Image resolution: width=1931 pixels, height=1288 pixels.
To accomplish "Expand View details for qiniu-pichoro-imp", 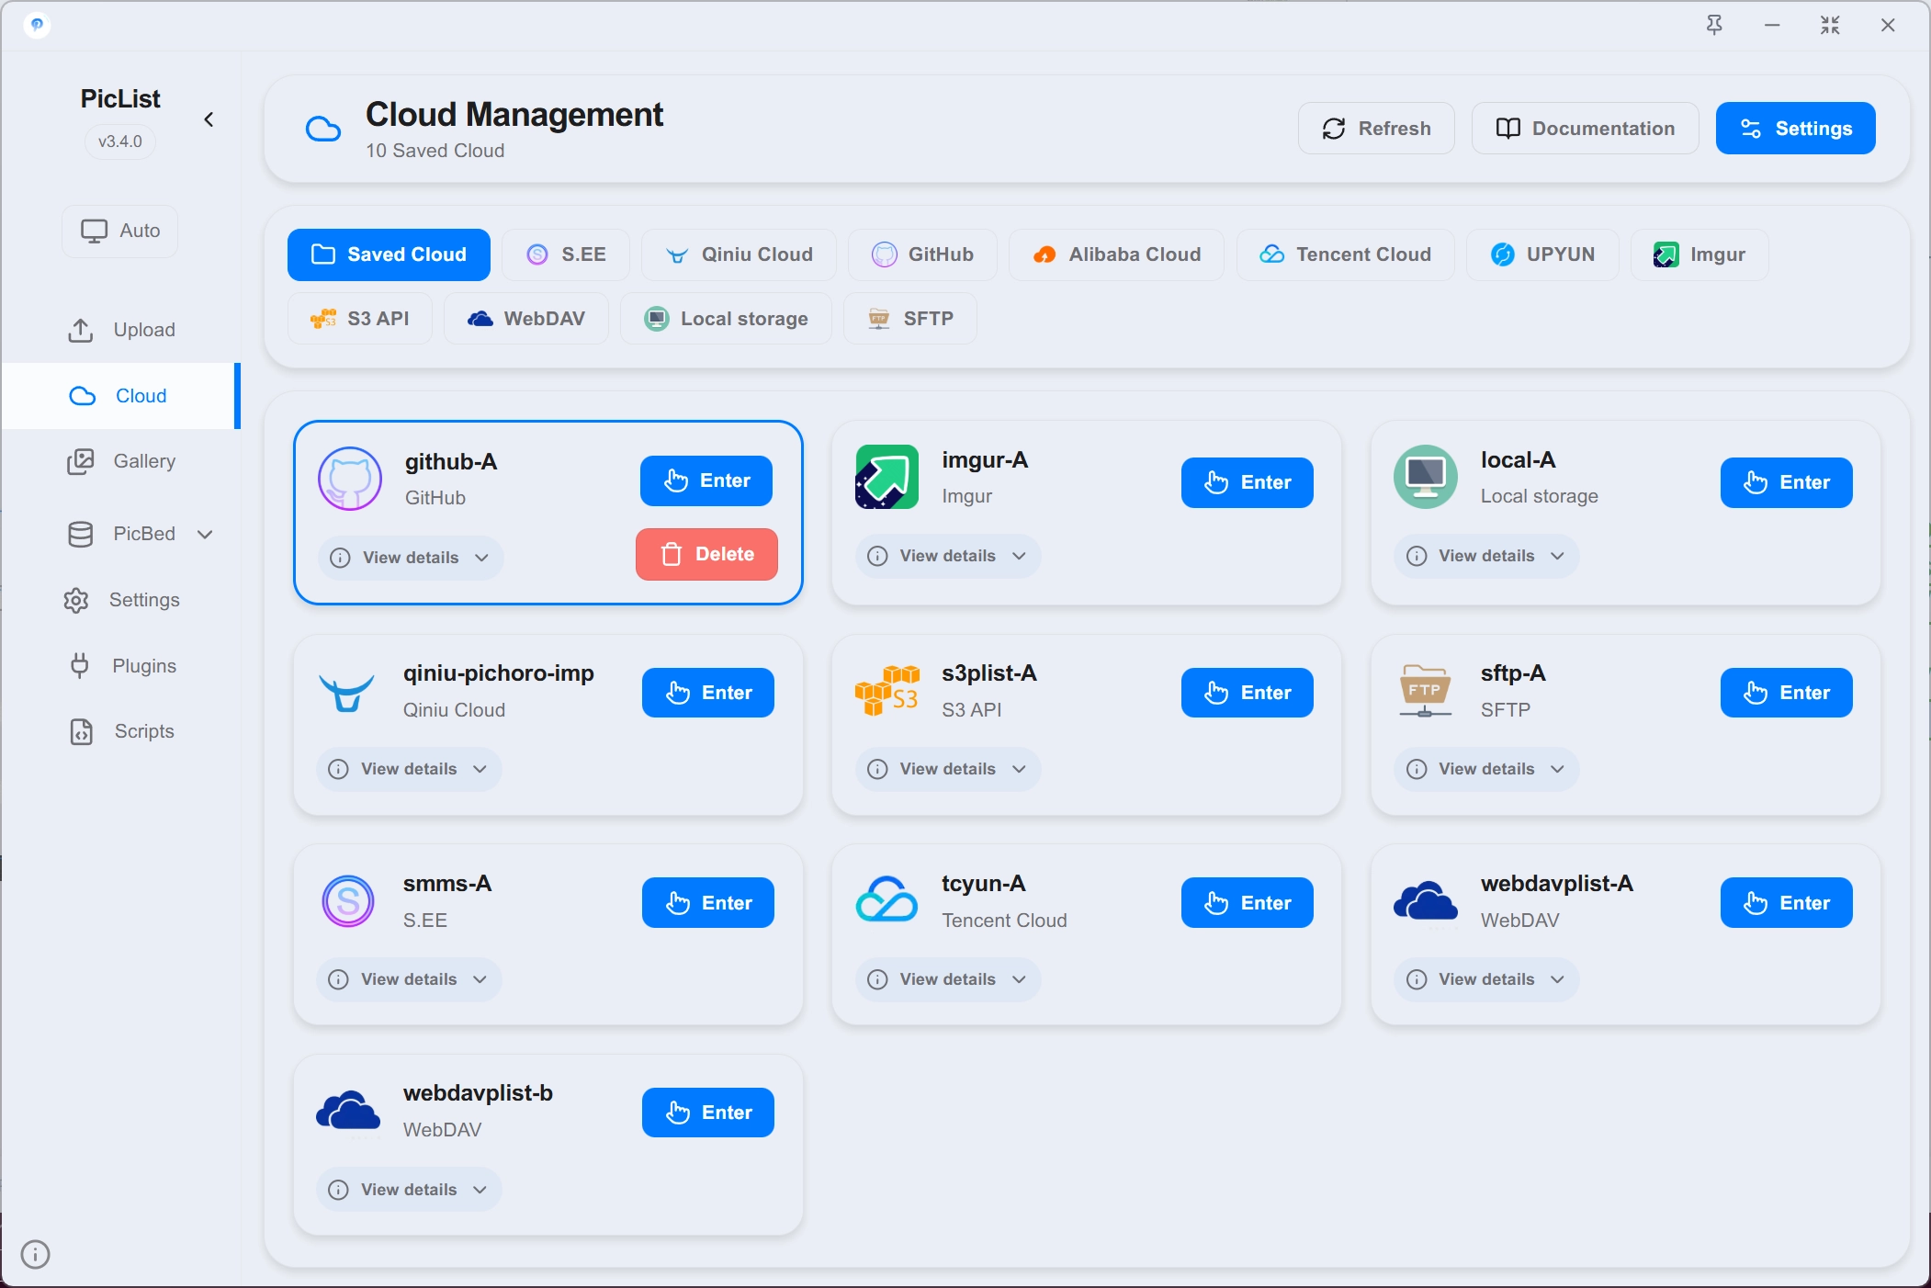I will point(409,769).
